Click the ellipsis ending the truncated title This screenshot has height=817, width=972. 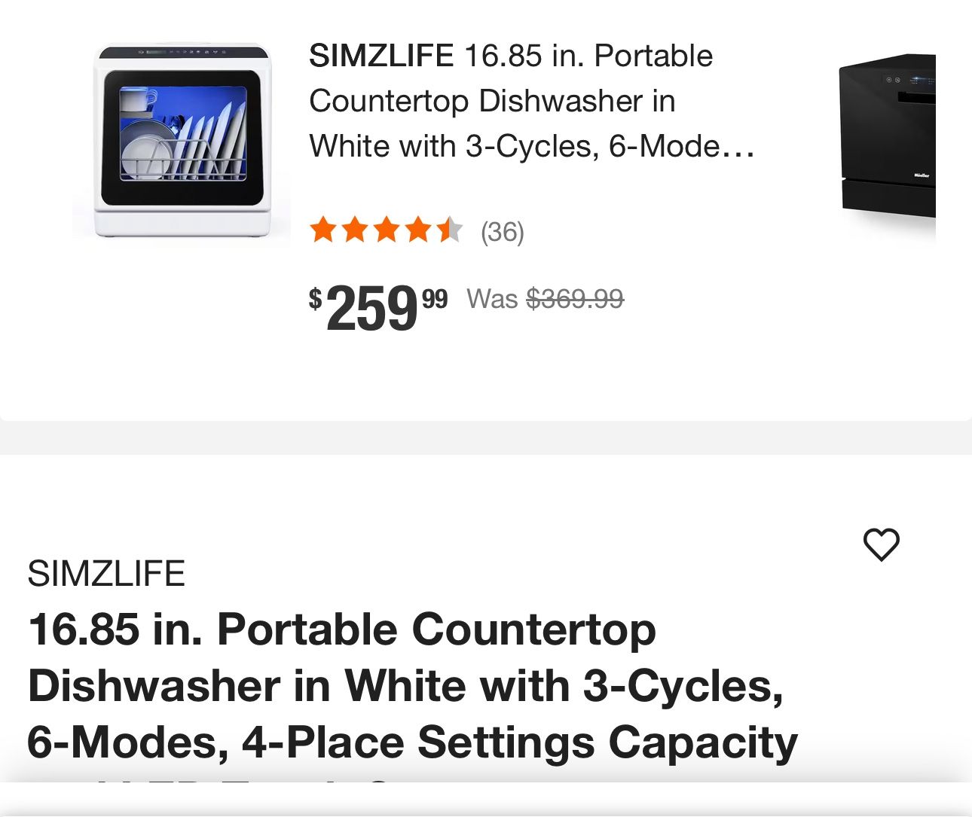pyautogui.click(x=738, y=148)
